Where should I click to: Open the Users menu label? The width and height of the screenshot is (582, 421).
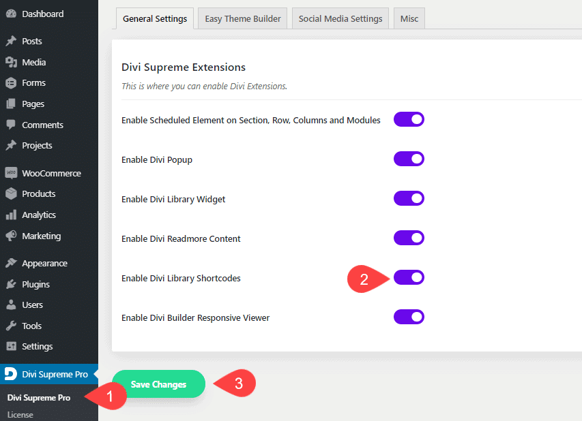tap(33, 305)
